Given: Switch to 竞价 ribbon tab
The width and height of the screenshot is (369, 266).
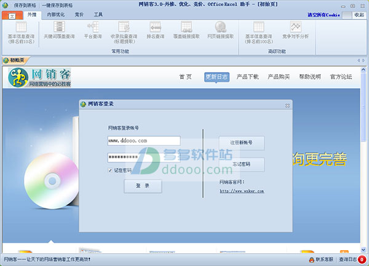Looking at the screenshot, I should (79, 15).
